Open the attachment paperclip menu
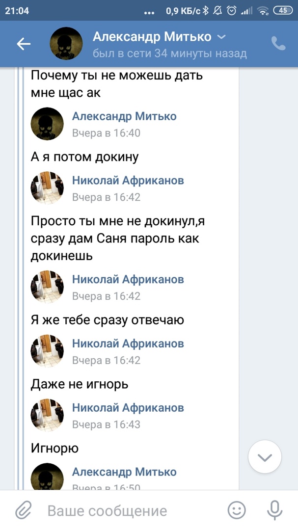This screenshot has width=298, height=530. (x=23, y=510)
